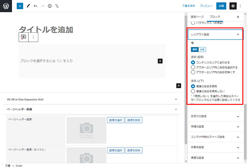The width and height of the screenshot is (247, 168).
Task: Select アウターエリア内に余白を追加する radio option
Action: pos(193,67)
